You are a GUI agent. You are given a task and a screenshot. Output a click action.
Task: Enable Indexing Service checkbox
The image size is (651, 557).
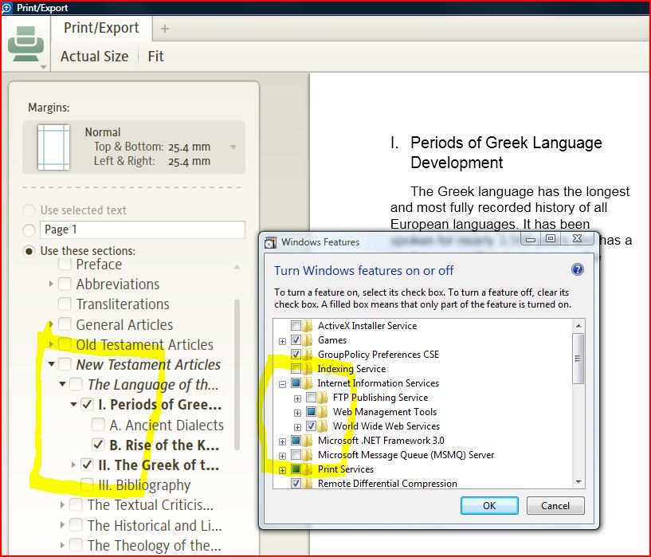pos(296,369)
